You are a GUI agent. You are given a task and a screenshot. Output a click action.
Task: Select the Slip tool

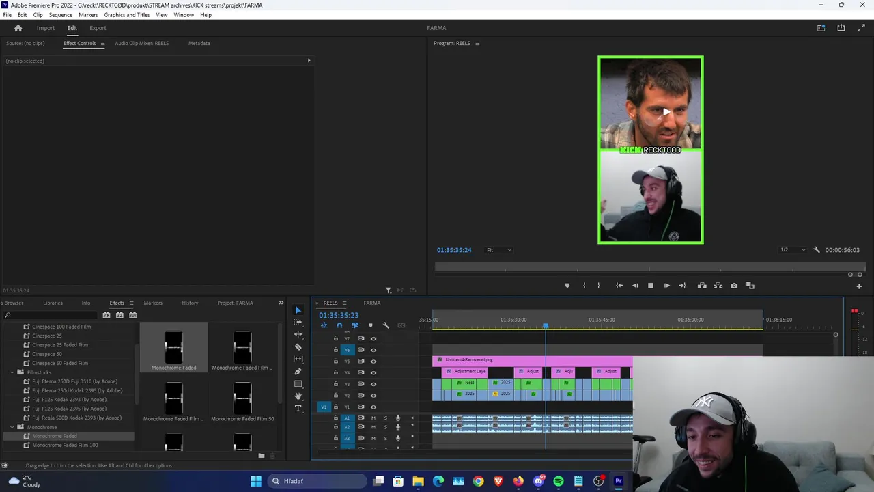[x=298, y=359]
